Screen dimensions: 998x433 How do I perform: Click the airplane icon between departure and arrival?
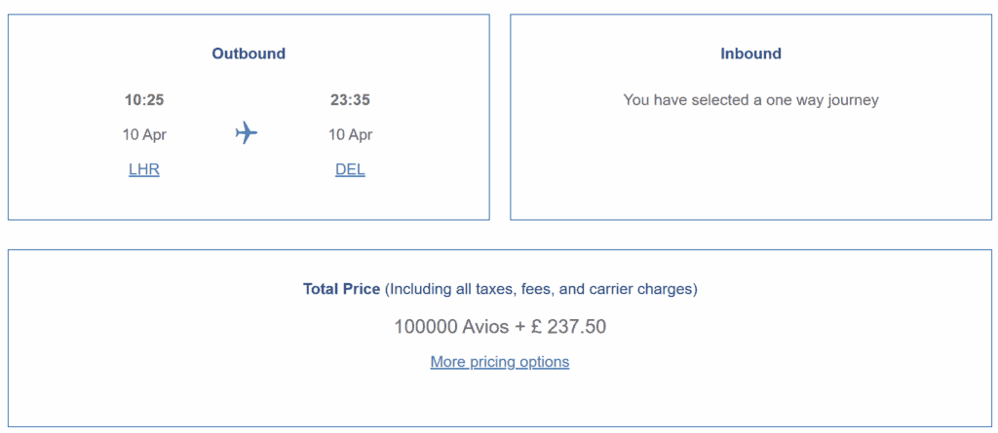pyautogui.click(x=247, y=134)
